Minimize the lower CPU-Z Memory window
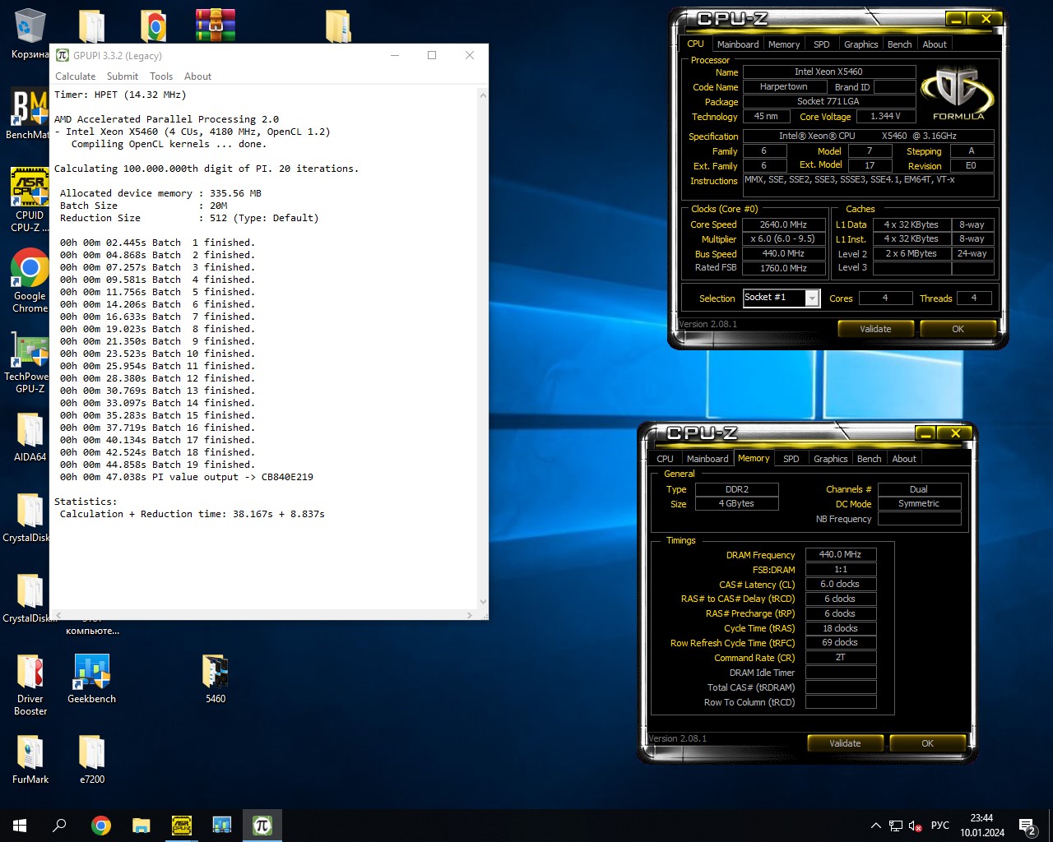Screen dimensions: 1053x842 [x=925, y=433]
